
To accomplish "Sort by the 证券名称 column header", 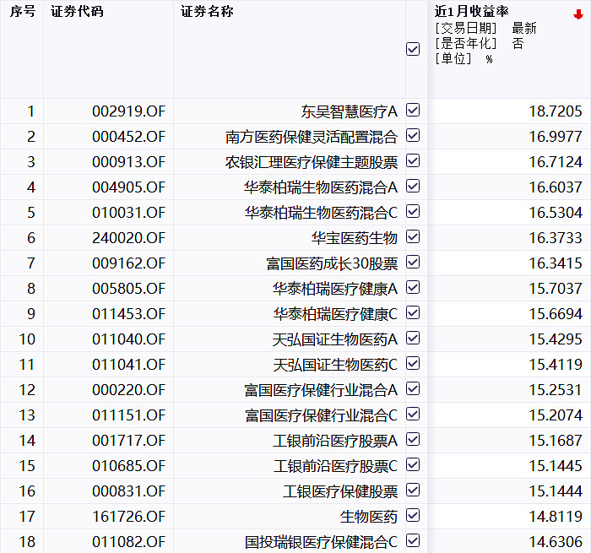I will tap(207, 11).
